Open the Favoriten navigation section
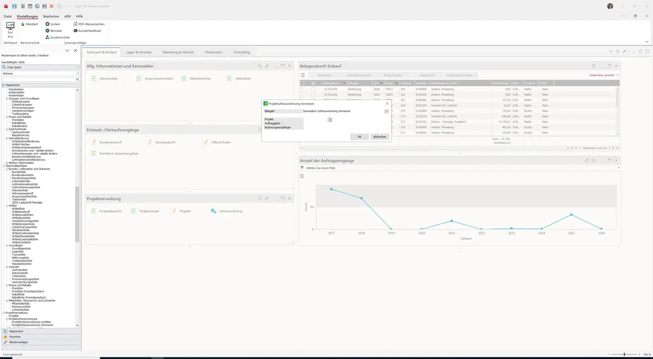Image resolution: width=653 pixels, height=359 pixels. coord(40,337)
